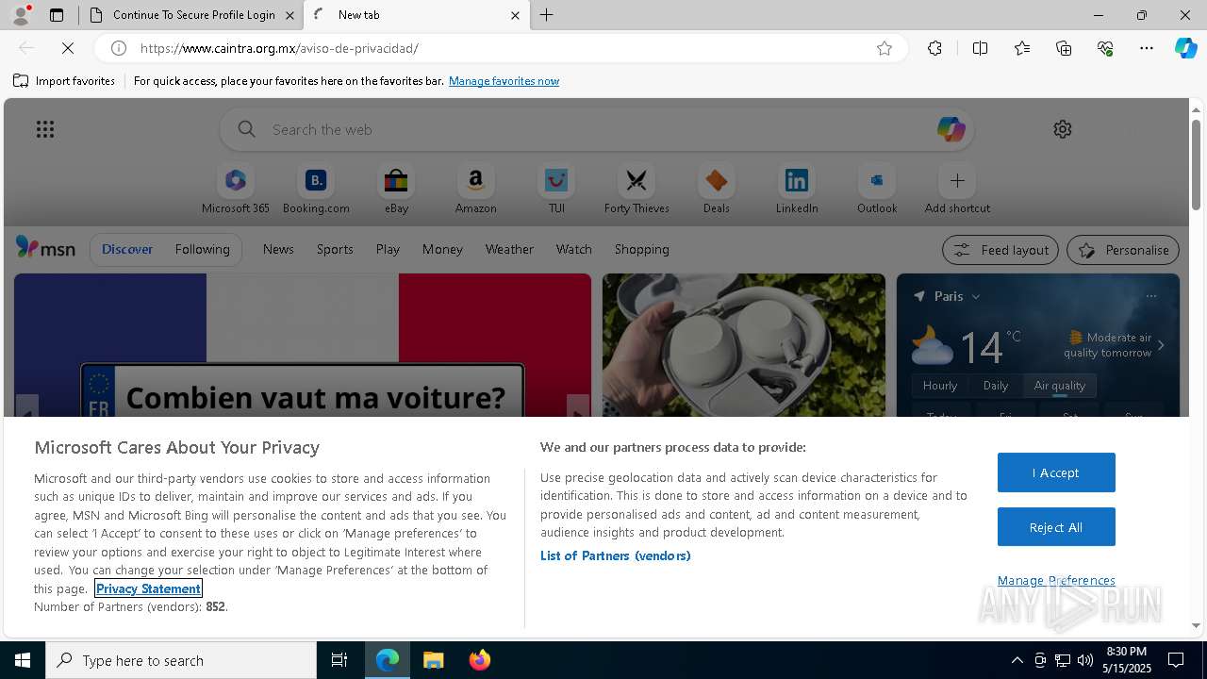Click Reject All cookies button
The width and height of the screenshot is (1207, 679).
(1056, 527)
